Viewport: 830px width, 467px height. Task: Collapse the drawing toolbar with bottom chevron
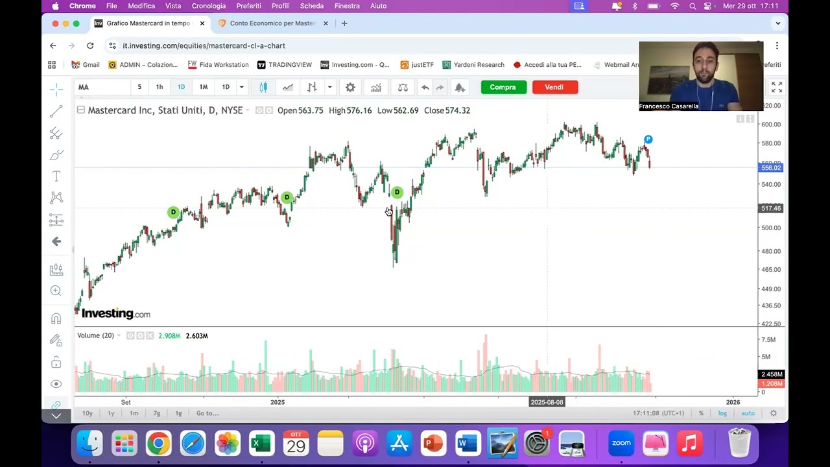click(x=56, y=416)
